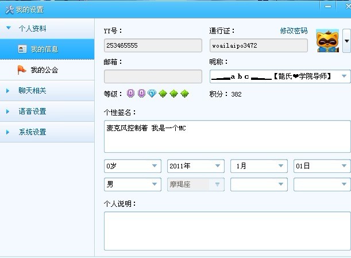Click the orange flag icon beside 我的公会
The image size is (351, 258).
(21, 70)
